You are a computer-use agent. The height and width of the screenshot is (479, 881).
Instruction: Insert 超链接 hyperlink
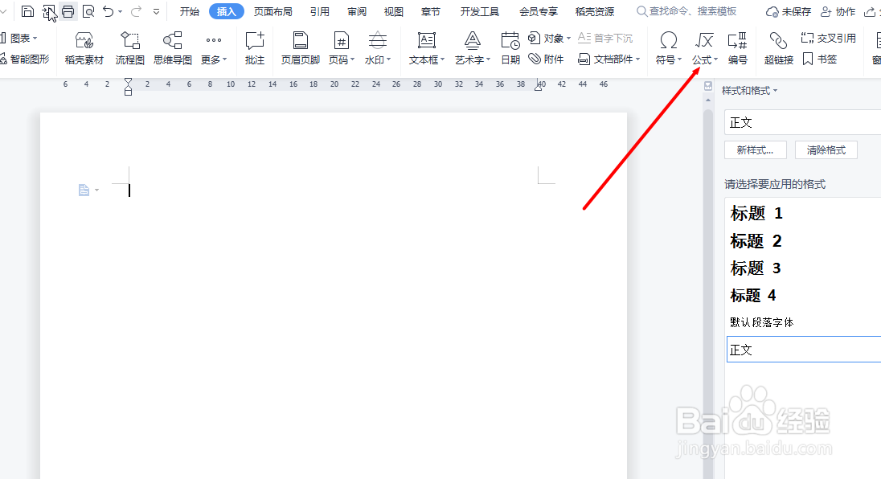tap(779, 48)
